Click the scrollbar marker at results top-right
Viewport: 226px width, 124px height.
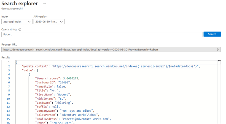click(219, 61)
